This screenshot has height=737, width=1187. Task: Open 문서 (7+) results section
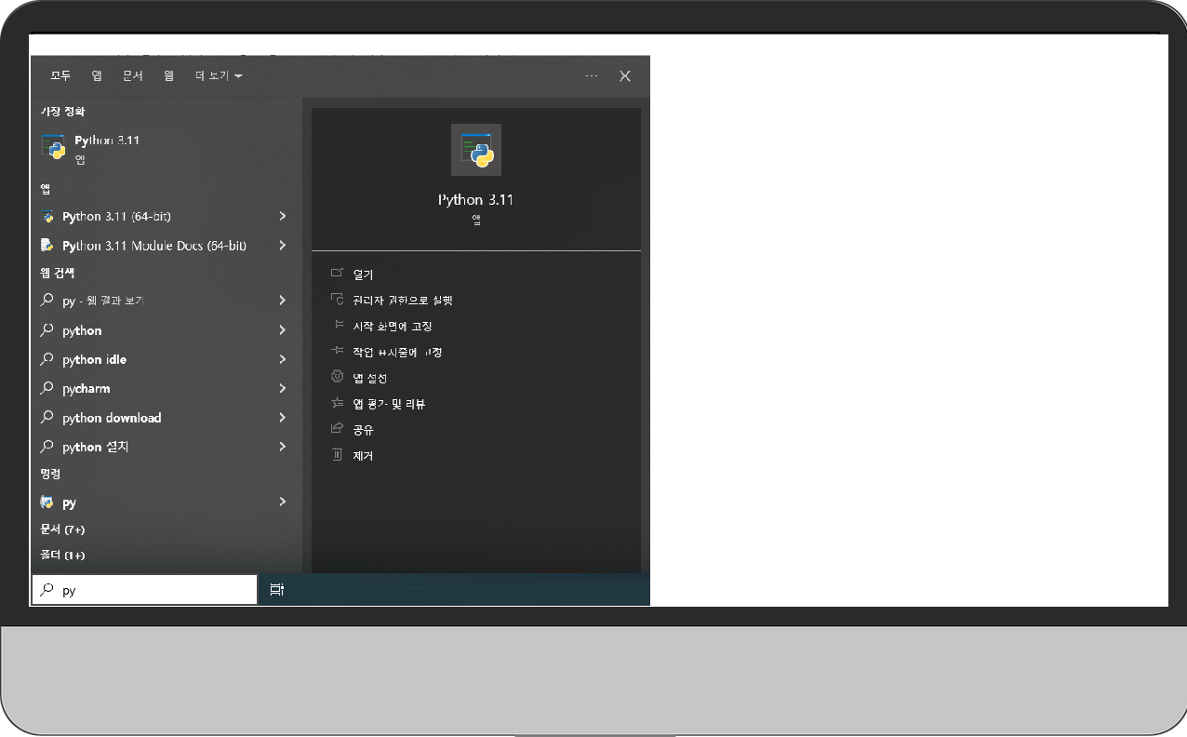coord(61,529)
